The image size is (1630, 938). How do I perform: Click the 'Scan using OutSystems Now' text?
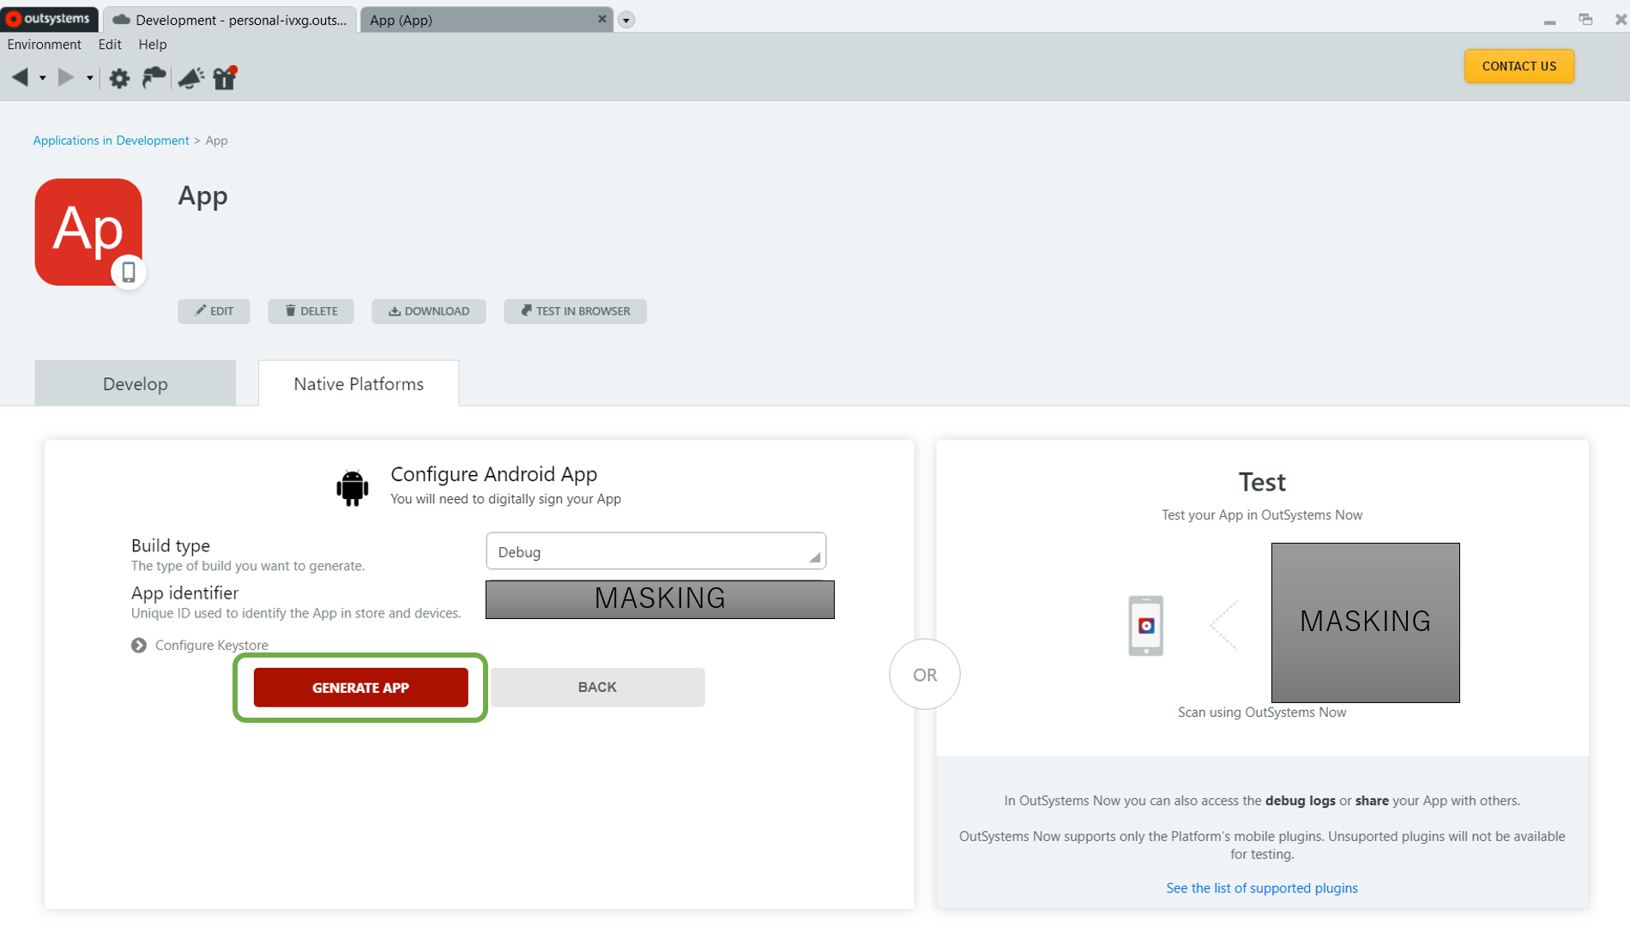[x=1261, y=713]
